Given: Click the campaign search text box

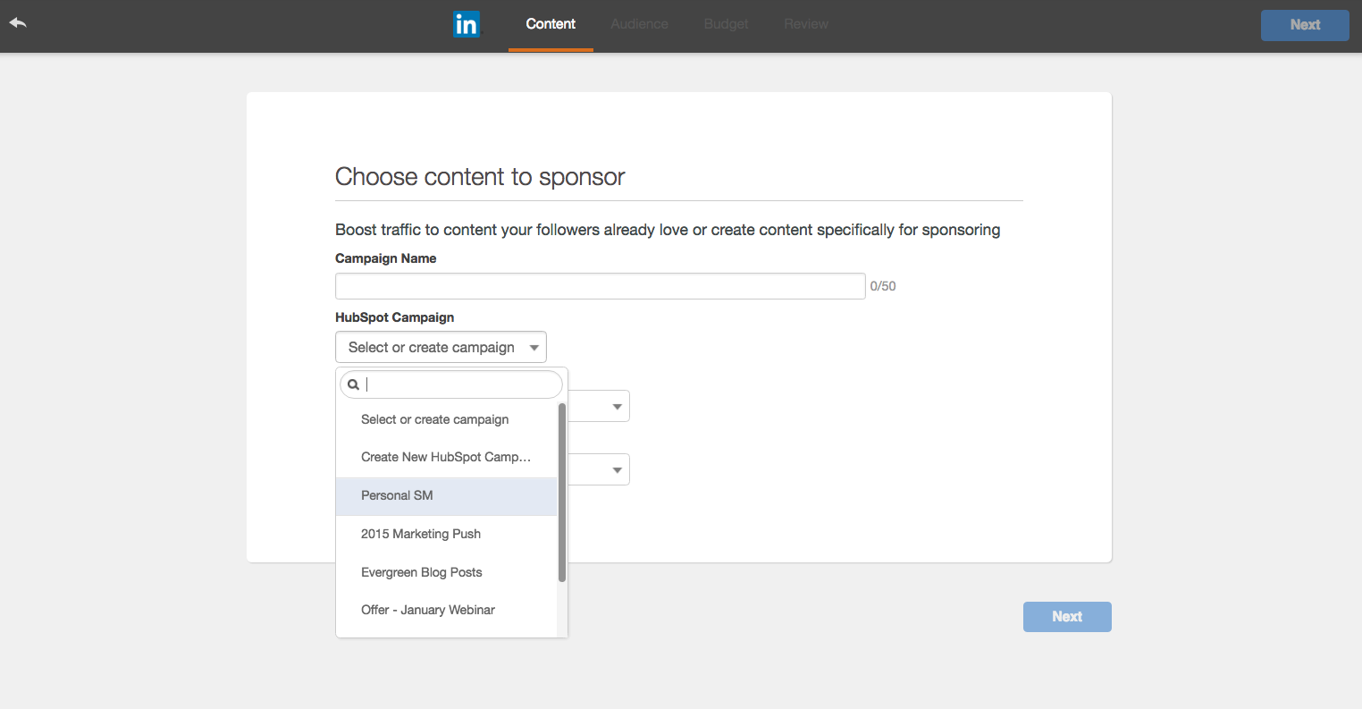Looking at the screenshot, I should tap(451, 384).
